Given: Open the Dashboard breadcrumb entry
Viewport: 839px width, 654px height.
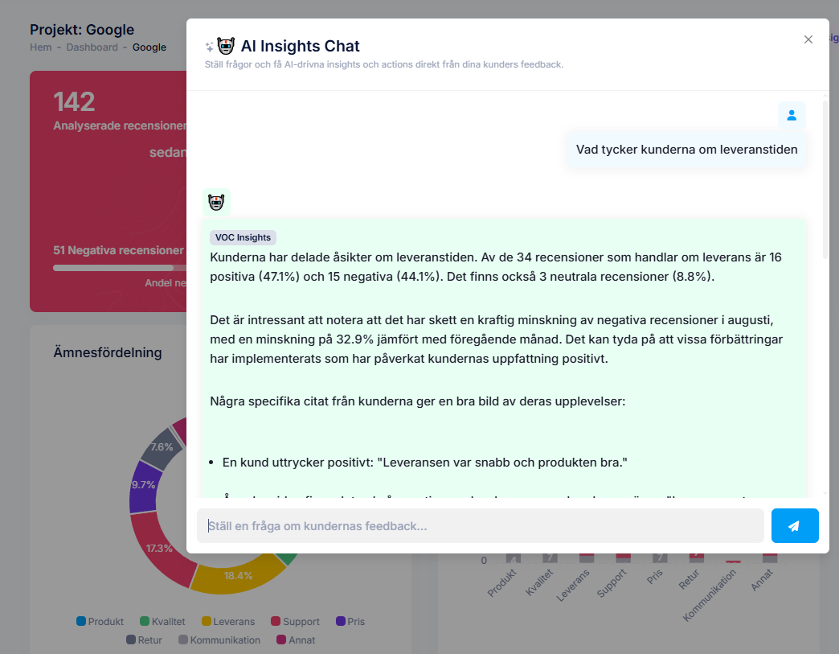Looking at the screenshot, I should (91, 47).
